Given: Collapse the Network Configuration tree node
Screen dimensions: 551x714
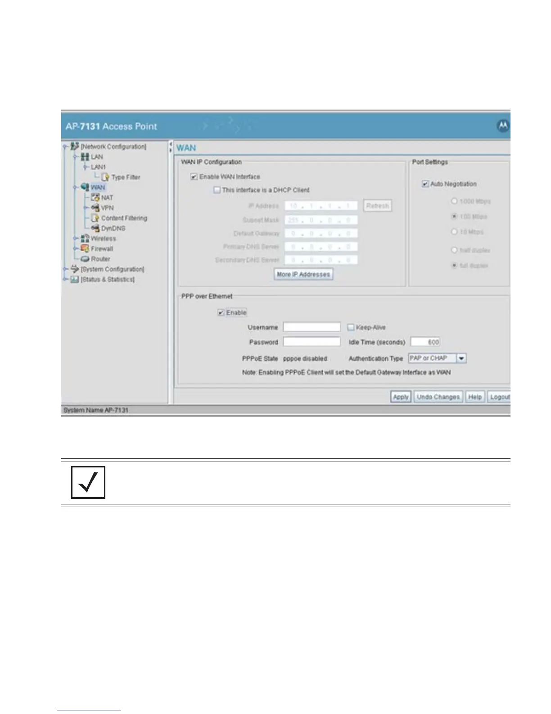Looking at the screenshot, I should coord(65,146).
